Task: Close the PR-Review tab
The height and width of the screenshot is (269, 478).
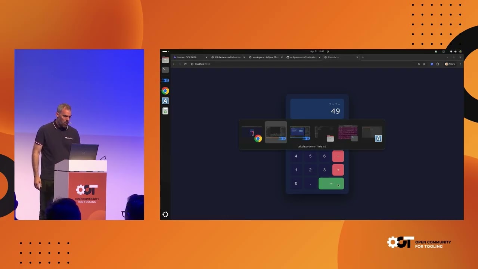Action: coord(244,57)
